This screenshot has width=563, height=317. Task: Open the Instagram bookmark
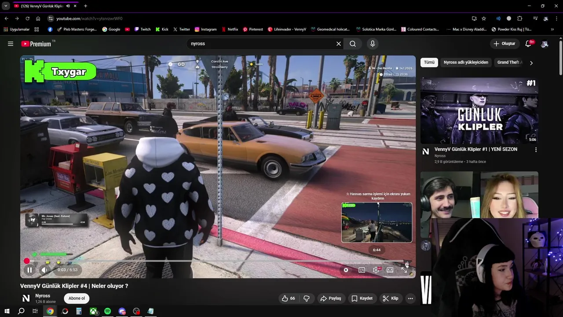(x=205, y=29)
